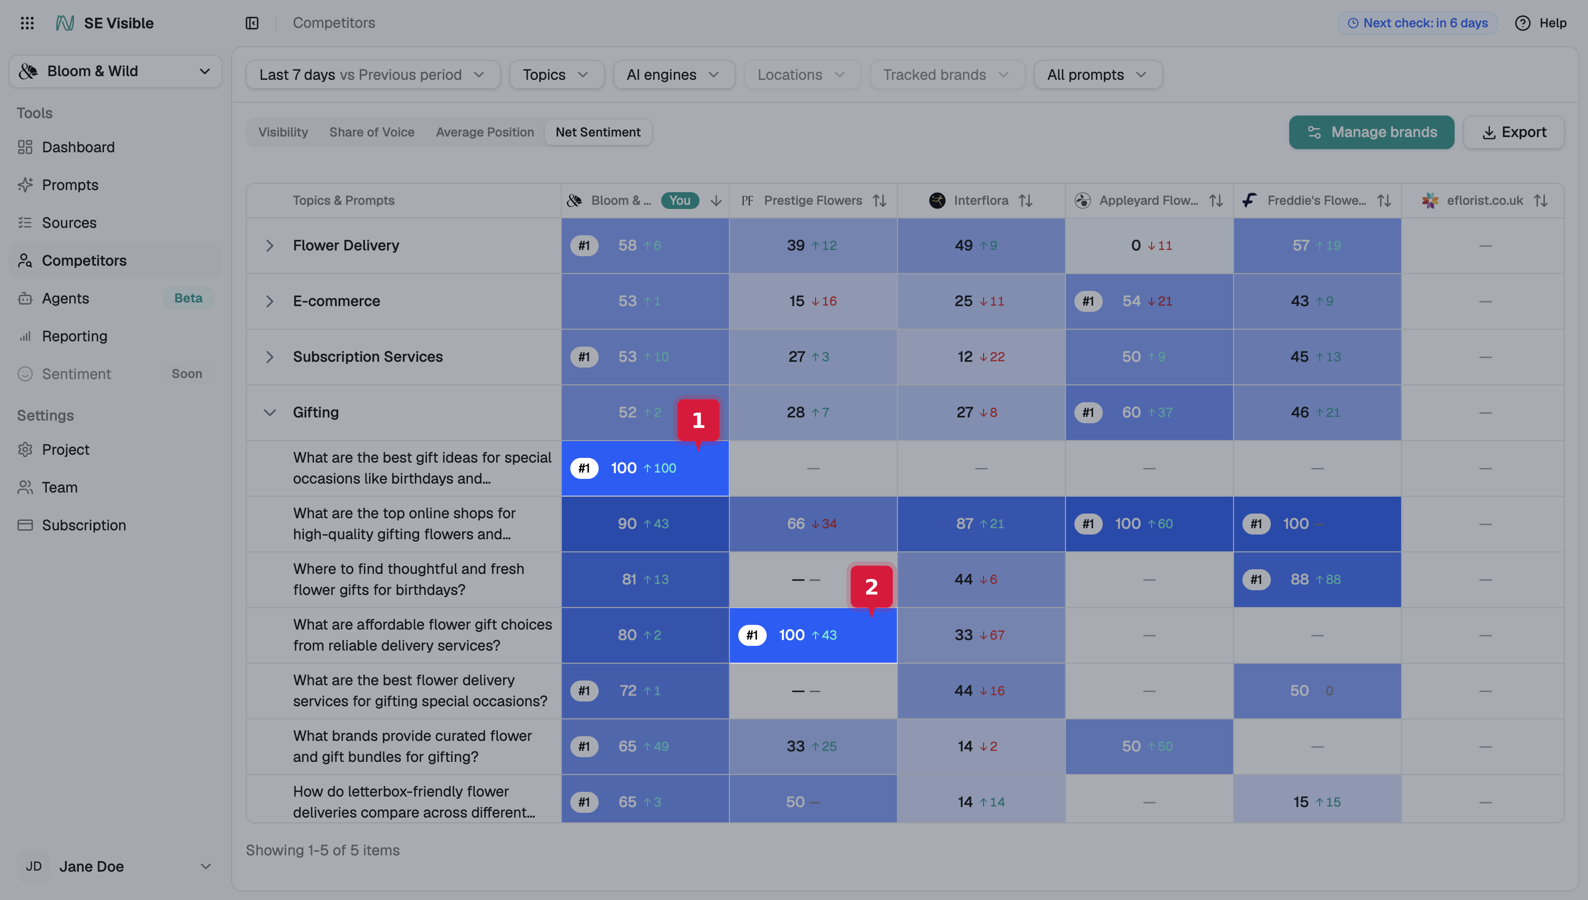Viewport: 1588px width, 900px height.
Task: Click the Sources list icon
Action: tap(25, 223)
